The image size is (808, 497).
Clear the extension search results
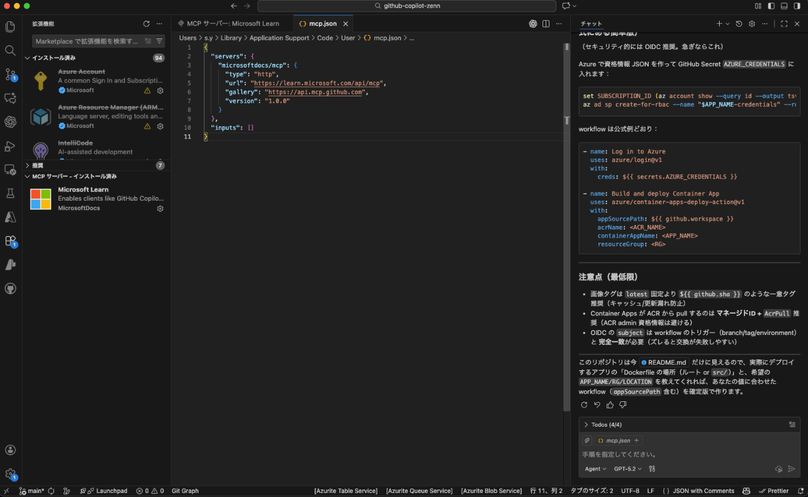click(x=148, y=42)
